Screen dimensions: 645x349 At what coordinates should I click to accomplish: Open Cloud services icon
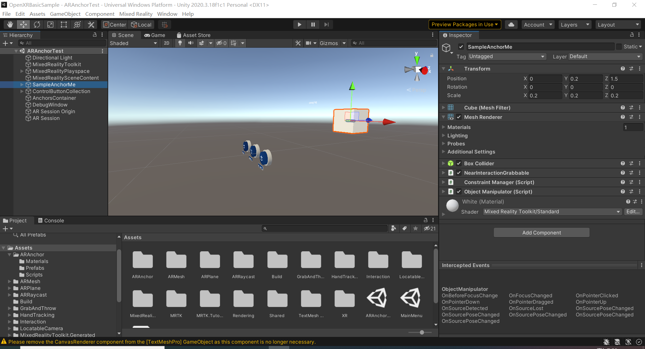[511, 25]
